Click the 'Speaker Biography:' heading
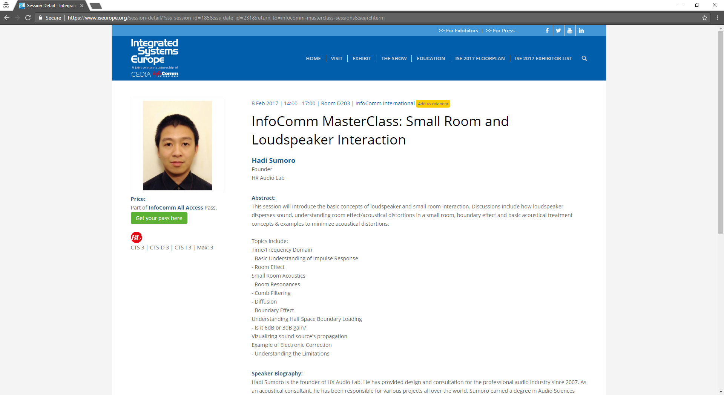Viewport: 724px width, 395px height. [x=277, y=374]
